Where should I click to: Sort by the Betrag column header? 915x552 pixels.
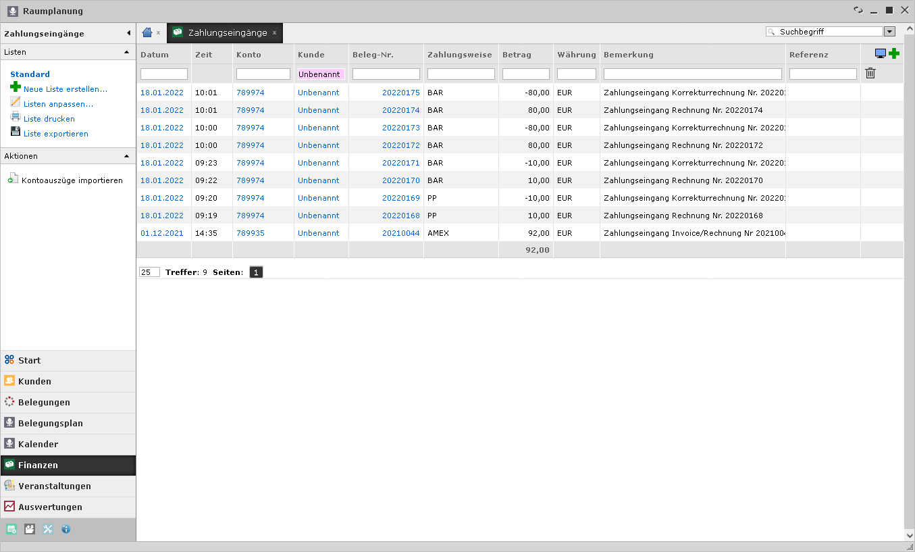pyautogui.click(x=517, y=55)
